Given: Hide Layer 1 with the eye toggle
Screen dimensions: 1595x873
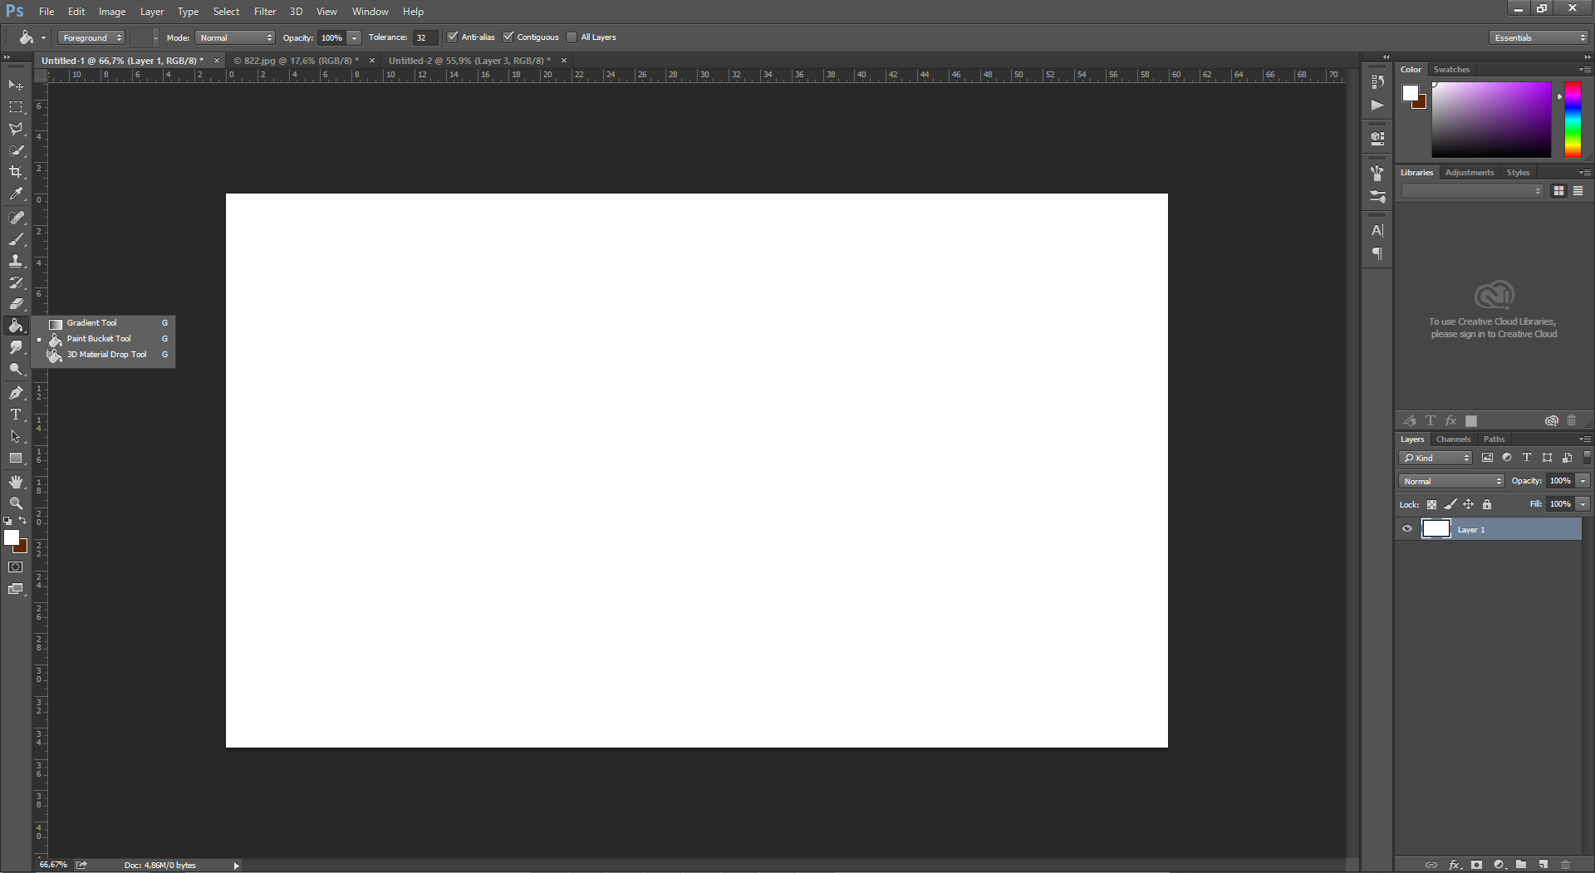Looking at the screenshot, I should 1407,529.
